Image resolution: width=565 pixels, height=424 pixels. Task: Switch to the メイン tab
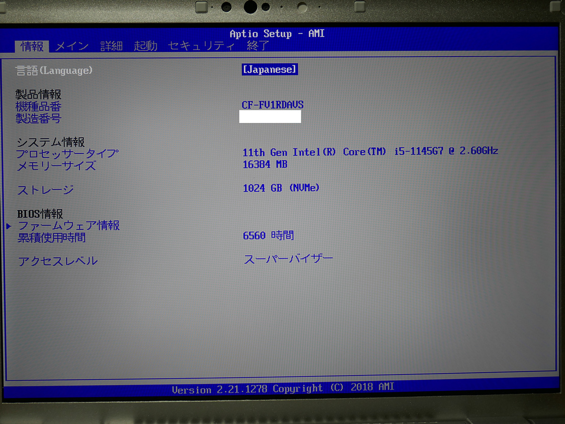[72, 46]
